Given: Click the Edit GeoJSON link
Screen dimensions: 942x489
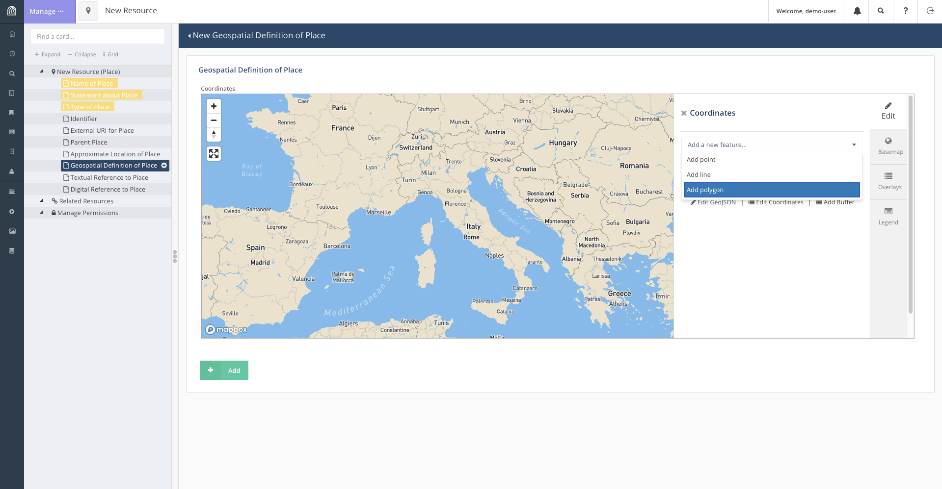Looking at the screenshot, I should click(713, 202).
